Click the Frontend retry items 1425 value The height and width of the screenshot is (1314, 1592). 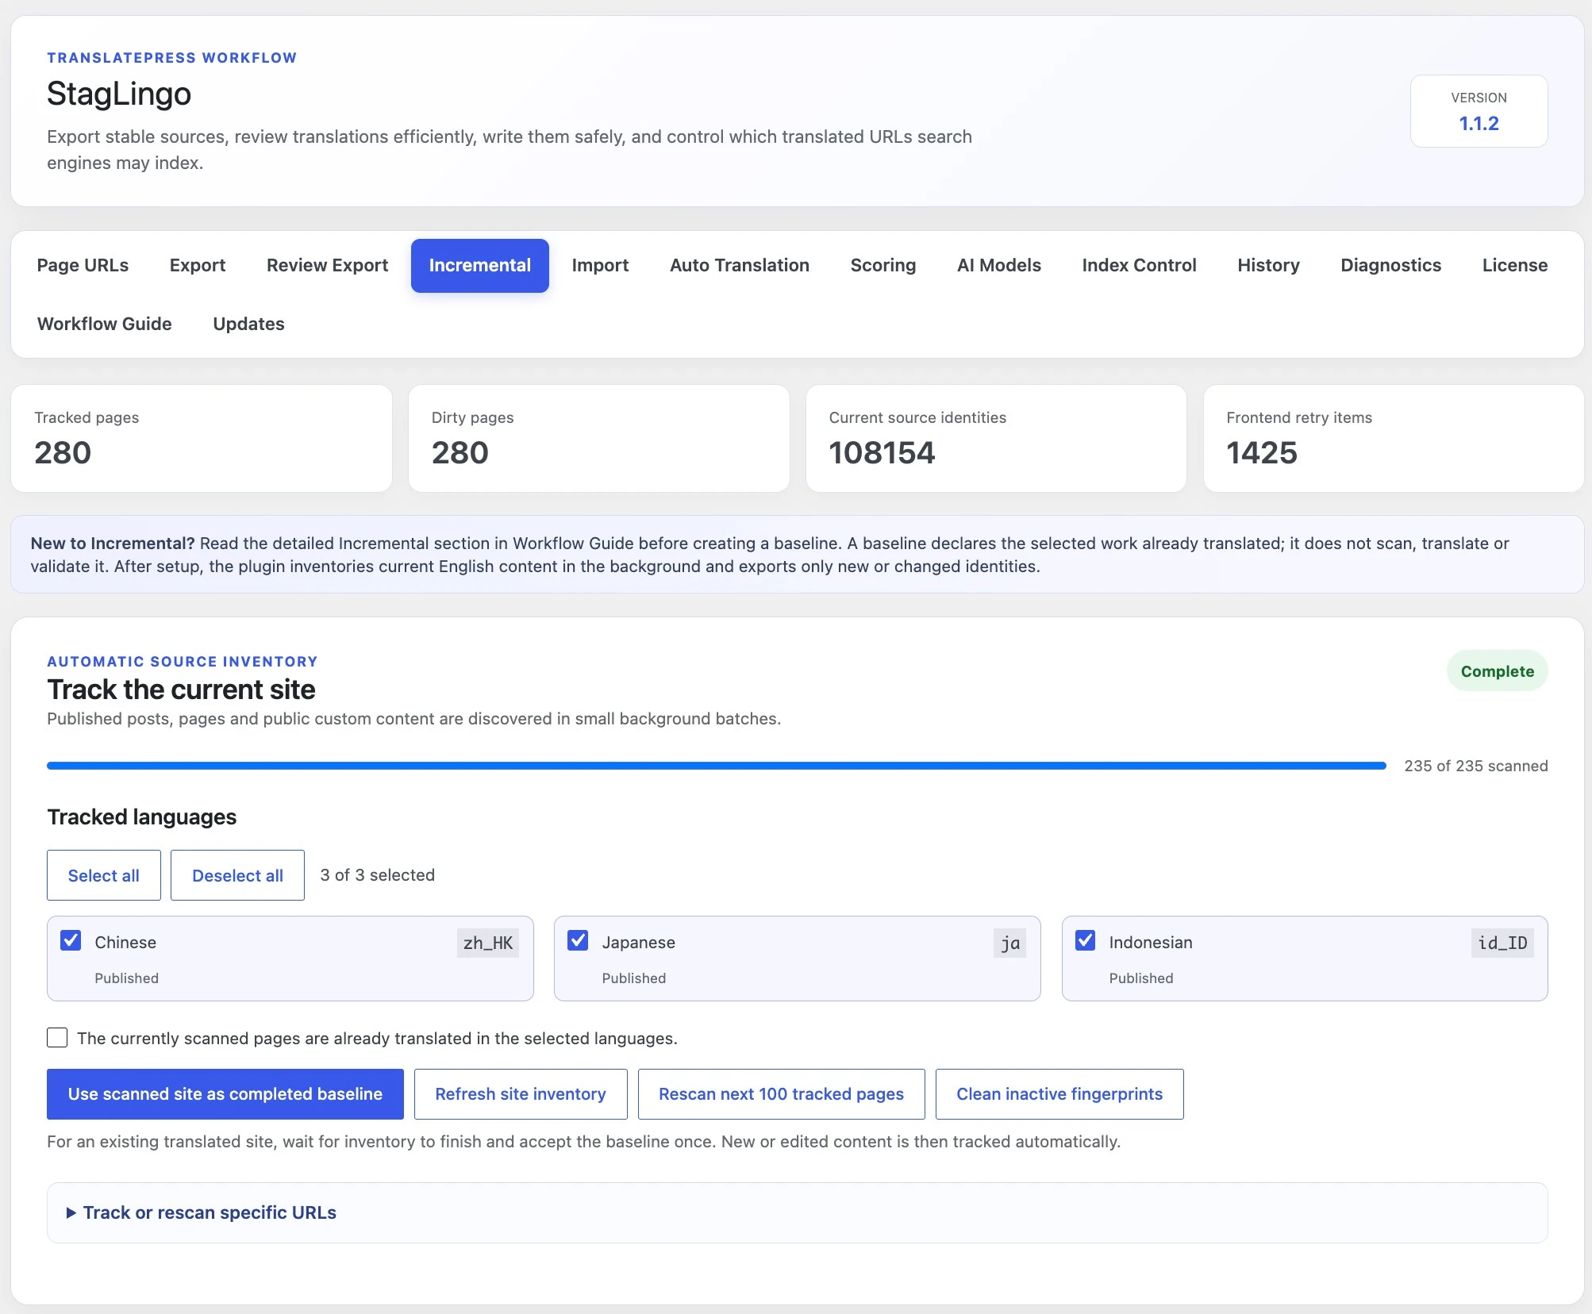(x=1262, y=453)
